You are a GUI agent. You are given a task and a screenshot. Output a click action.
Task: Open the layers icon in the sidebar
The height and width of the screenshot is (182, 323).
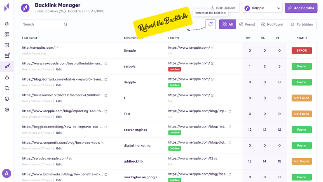click(x=7, y=24)
